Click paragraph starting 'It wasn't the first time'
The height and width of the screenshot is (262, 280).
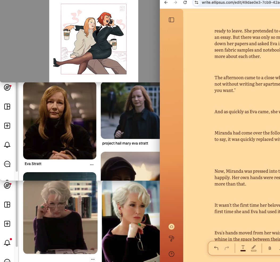click(x=247, y=208)
